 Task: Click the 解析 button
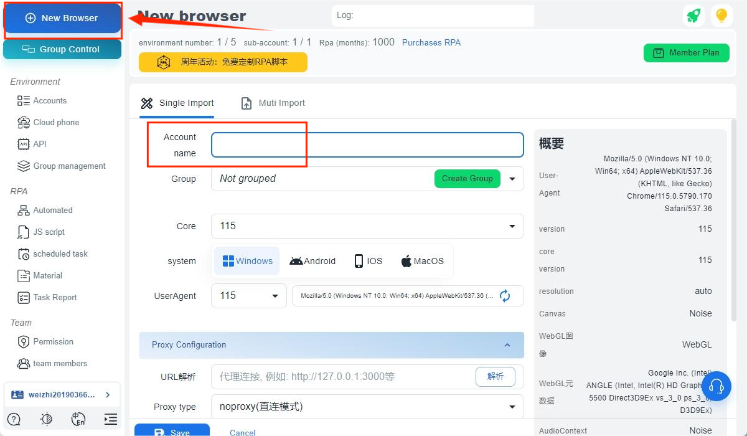tap(496, 376)
